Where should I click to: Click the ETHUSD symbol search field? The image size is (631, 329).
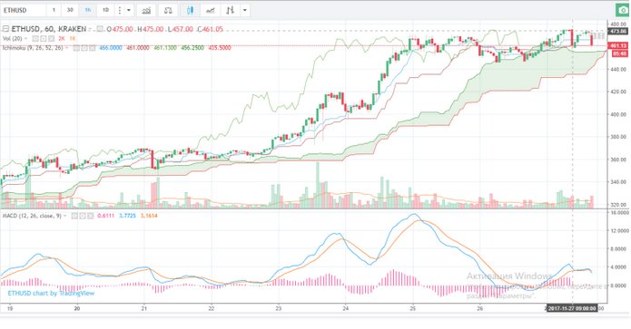pyautogui.click(x=23, y=10)
